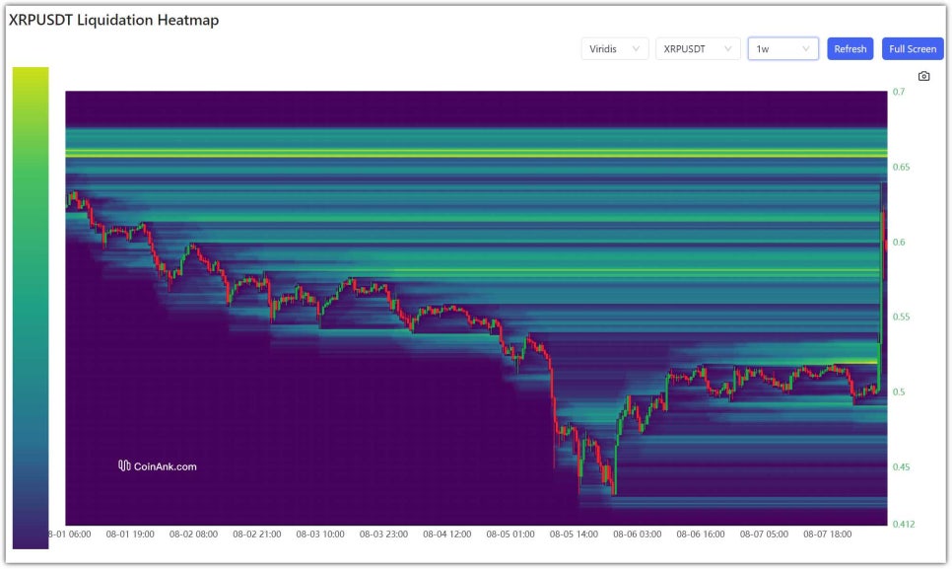This screenshot has width=952, height=569.
Task: Click the Refresh button
Action: [x=850, y=48]
